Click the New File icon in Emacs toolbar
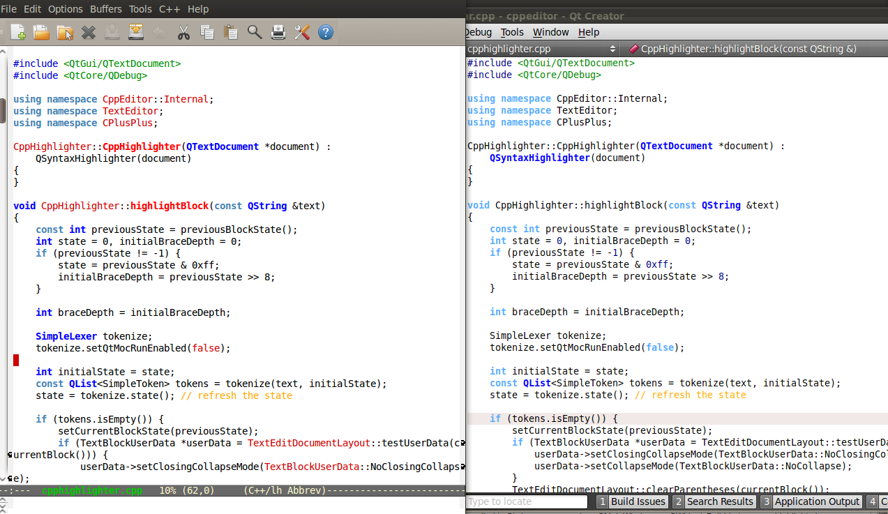 click(18, 32)
